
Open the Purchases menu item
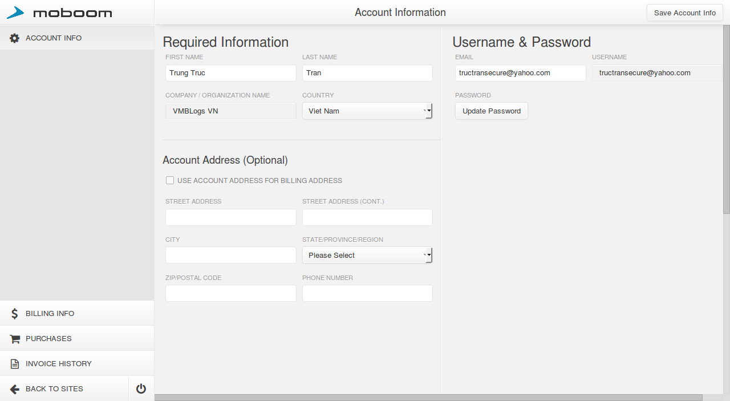[49, 339]
